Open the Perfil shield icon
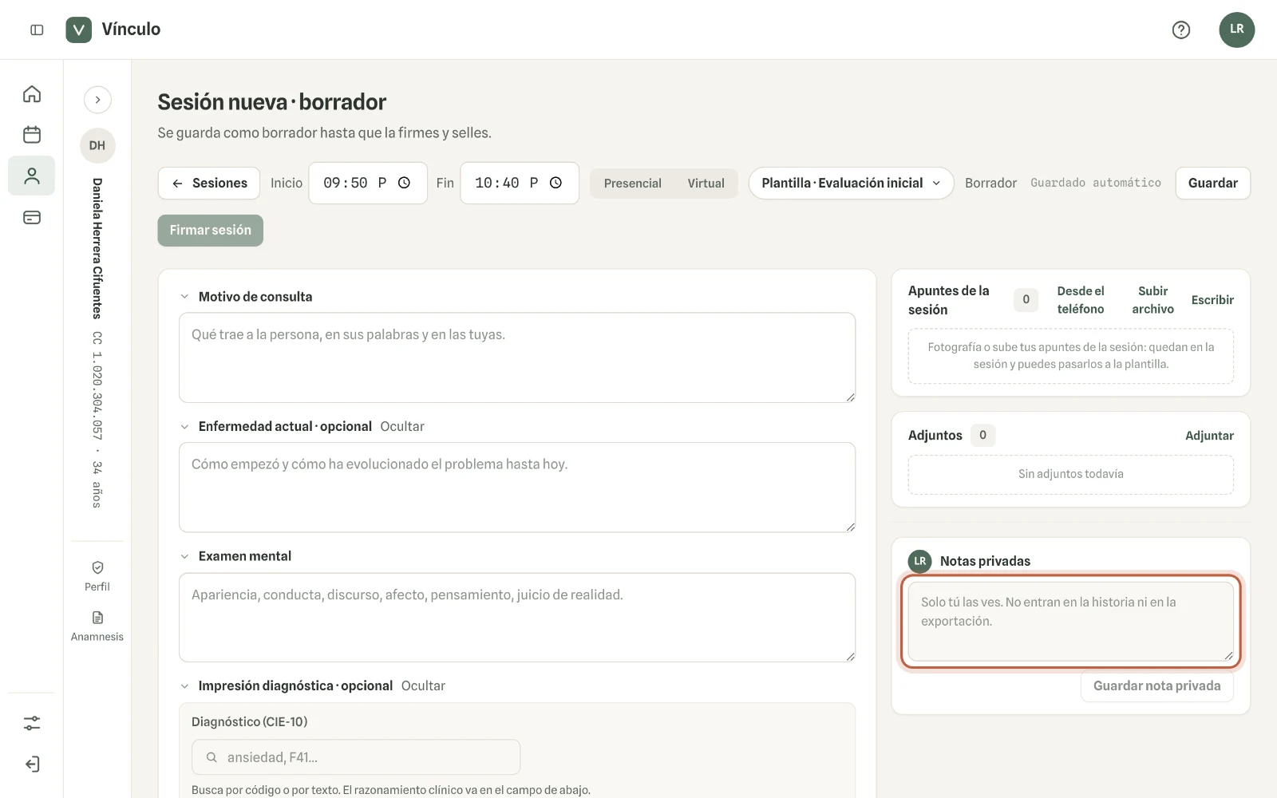The width and height of the screenshot is (1277, 798). (97, 567)
